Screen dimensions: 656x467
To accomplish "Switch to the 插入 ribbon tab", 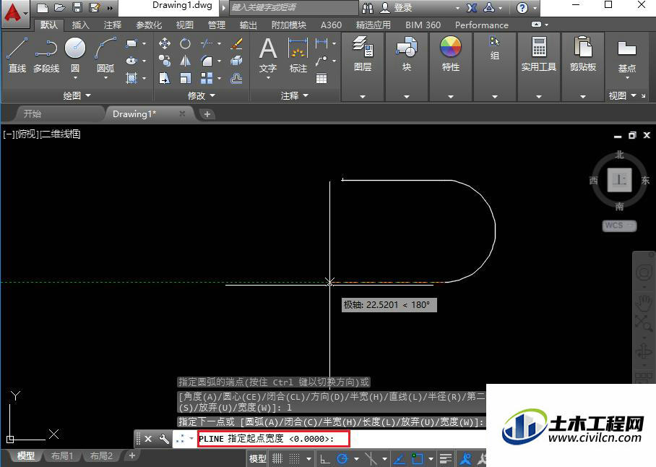I will tap(80, 25).
